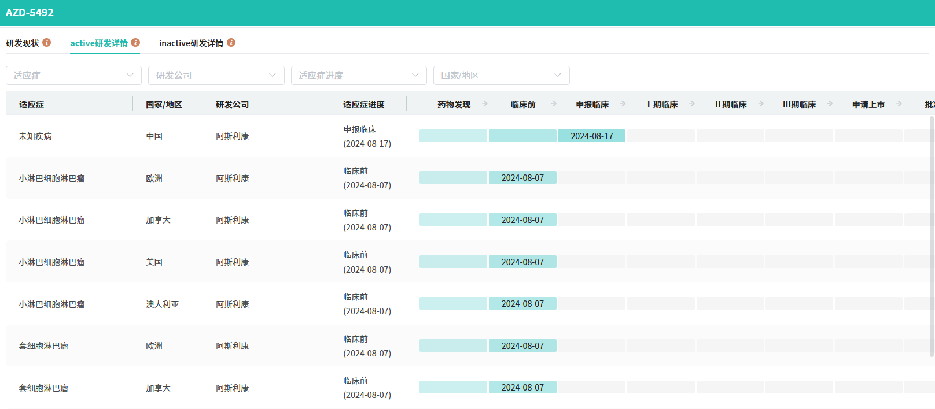
Task: Switch to inactive研发详情 tab
Action: click(x=191, y=43)
